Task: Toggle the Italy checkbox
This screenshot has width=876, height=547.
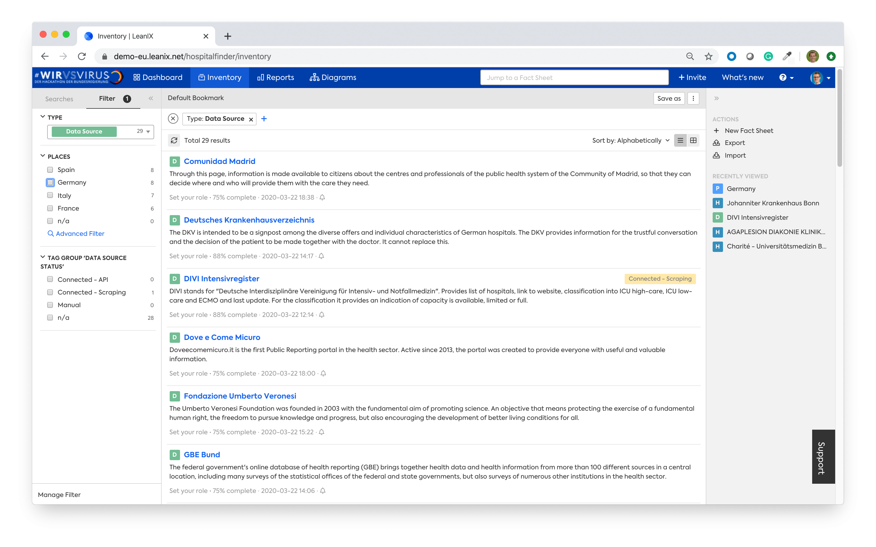Action: (x=50, y=195)
